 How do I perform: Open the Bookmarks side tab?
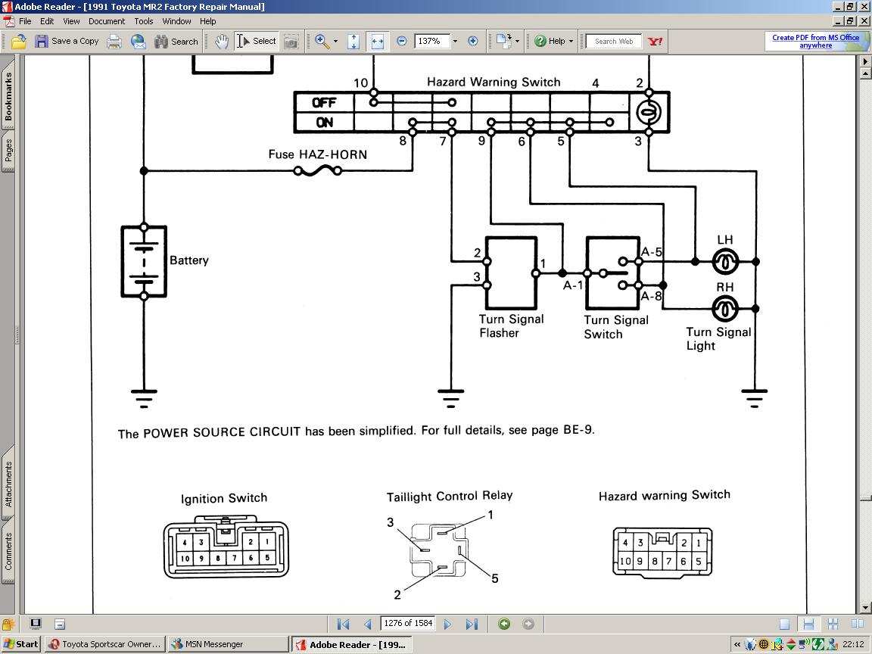tap(8, 95)
